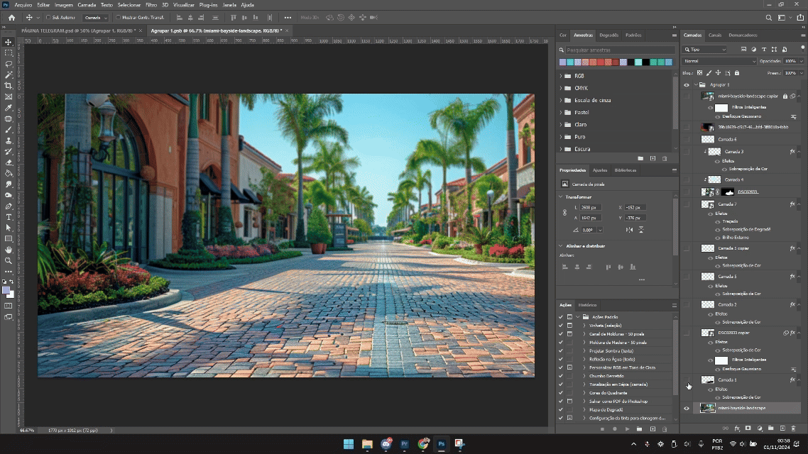Open the Ajustes tab
This screenshot has width=808, height=454.
click(600, 170)
